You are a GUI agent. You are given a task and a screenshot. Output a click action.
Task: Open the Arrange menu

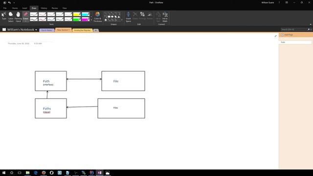[x=142, y=16]
